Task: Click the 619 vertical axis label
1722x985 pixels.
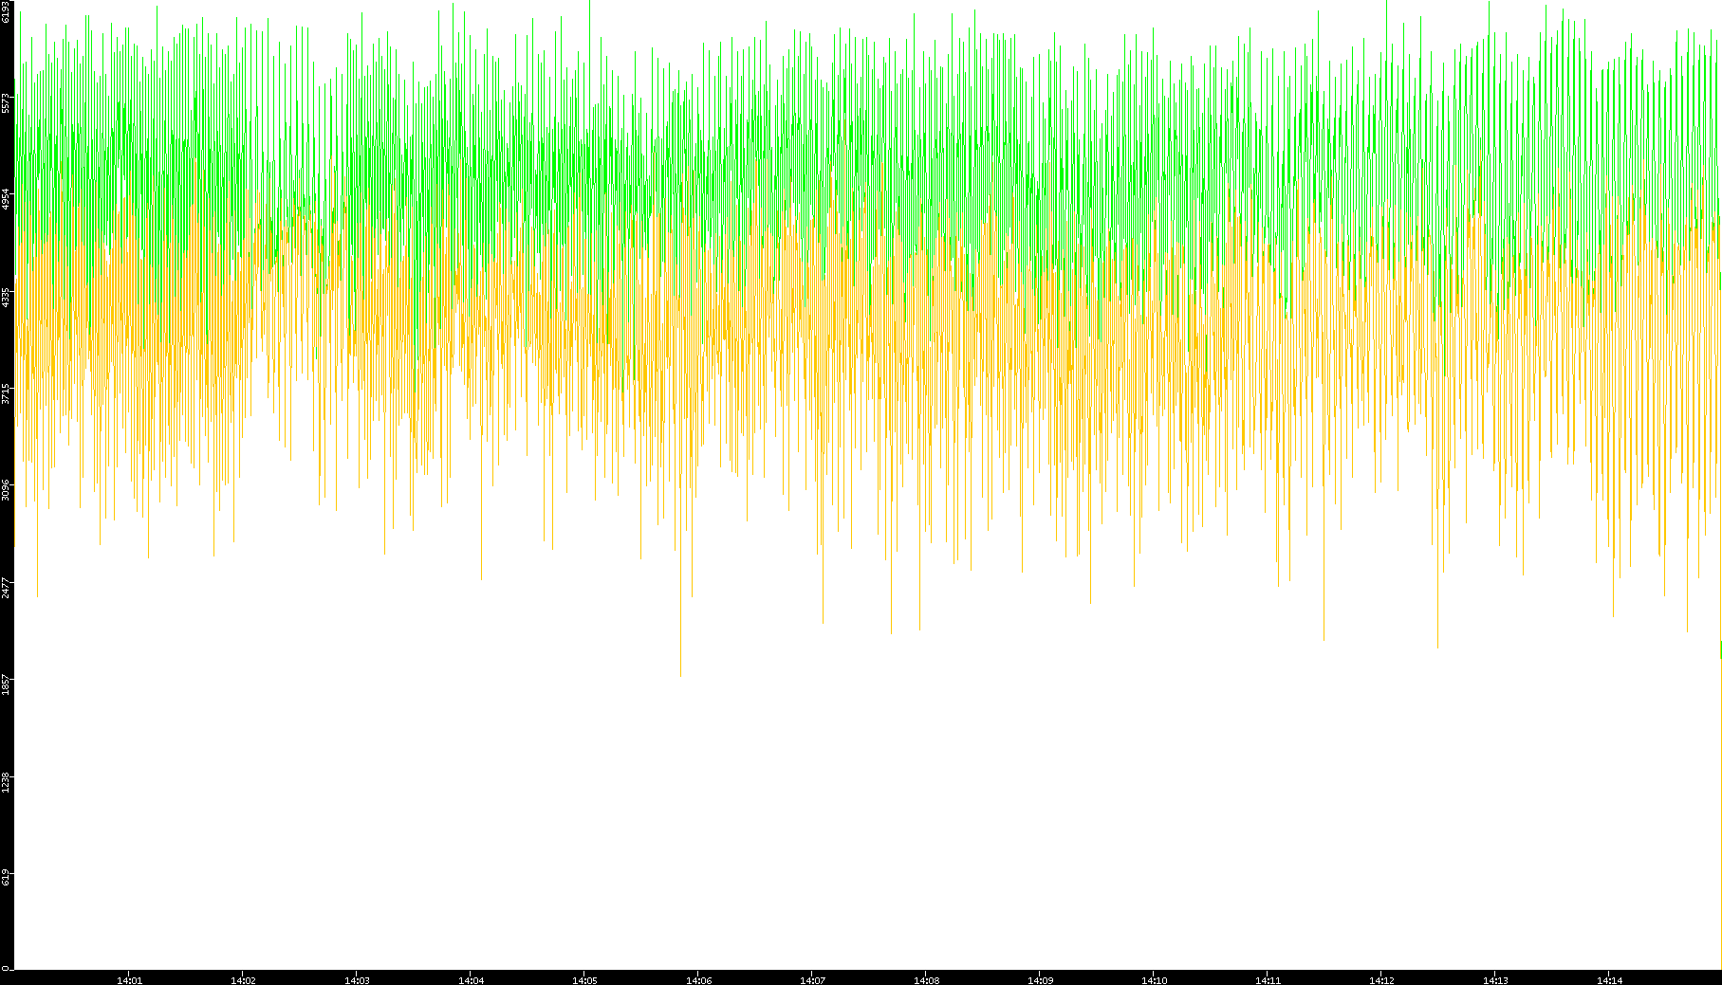Action: tap(7, 878)
